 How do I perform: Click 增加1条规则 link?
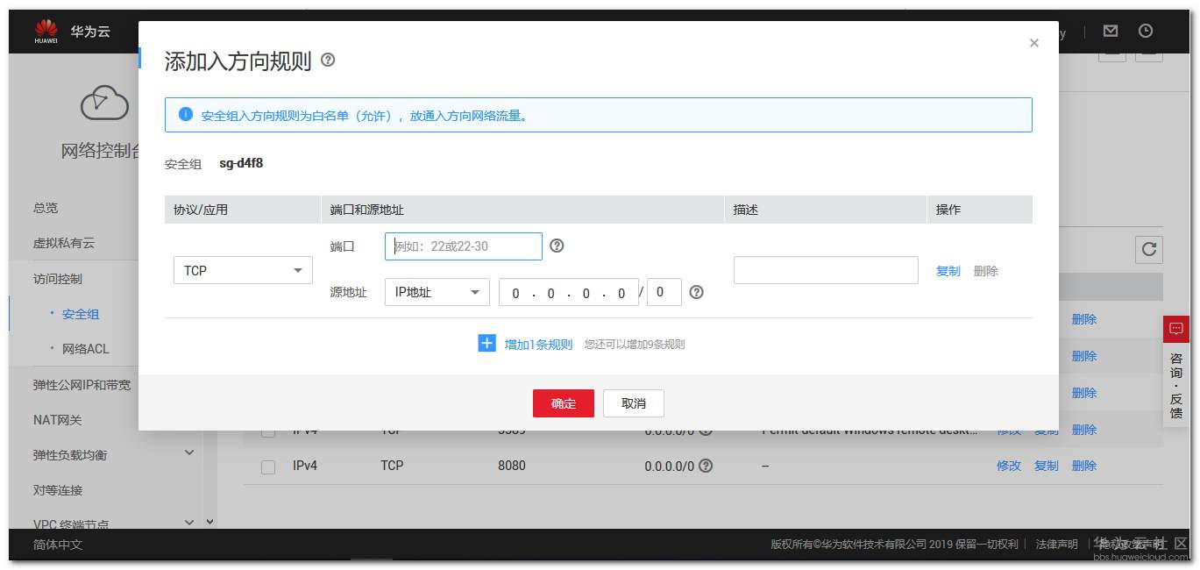[538, 345]
